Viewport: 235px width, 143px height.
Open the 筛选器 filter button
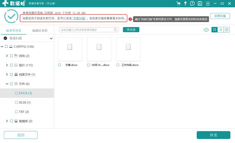(131, 30)
